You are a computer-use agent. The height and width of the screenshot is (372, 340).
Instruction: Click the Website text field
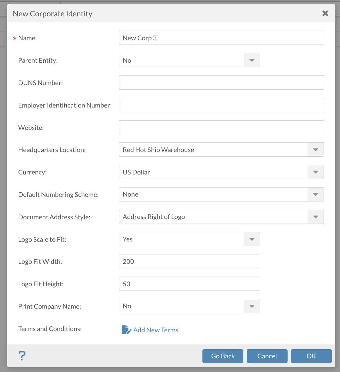click(x=221, y=128)
